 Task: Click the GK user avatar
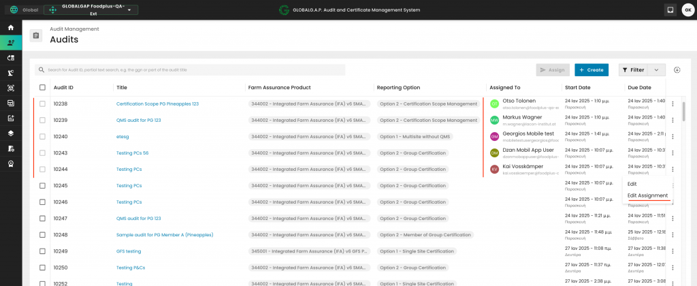(687, 10)
